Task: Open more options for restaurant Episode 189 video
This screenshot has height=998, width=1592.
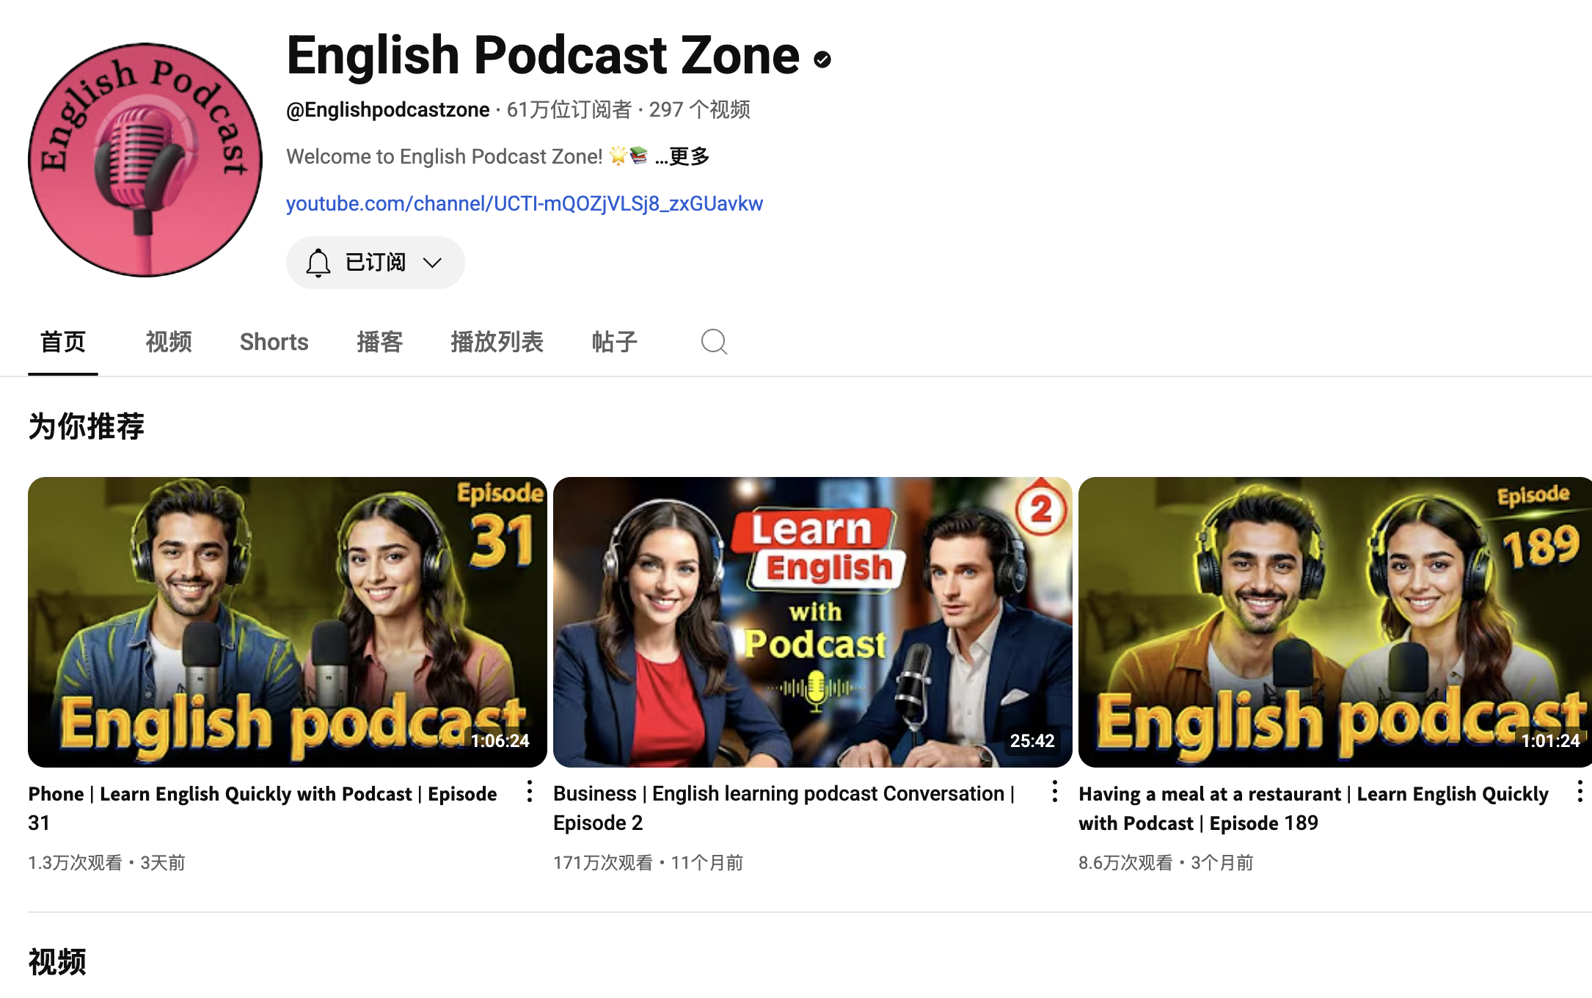Action: (x=1580, y=792)
